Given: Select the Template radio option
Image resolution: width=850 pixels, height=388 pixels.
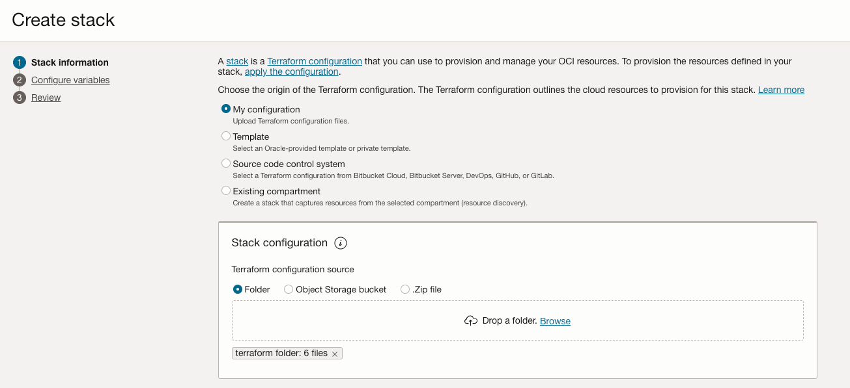Looking at the screenshot, I should [226, 136].
